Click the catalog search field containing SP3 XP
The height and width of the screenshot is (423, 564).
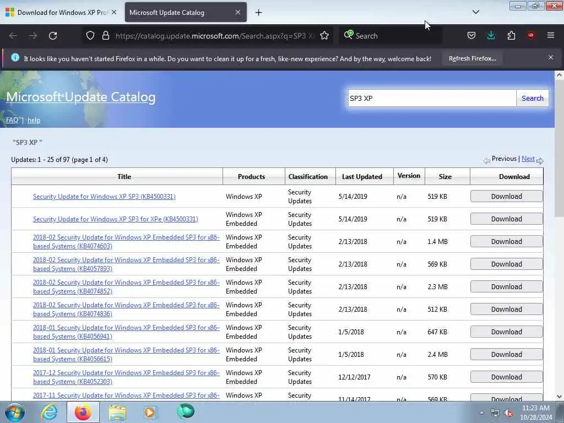coord(432,98)
